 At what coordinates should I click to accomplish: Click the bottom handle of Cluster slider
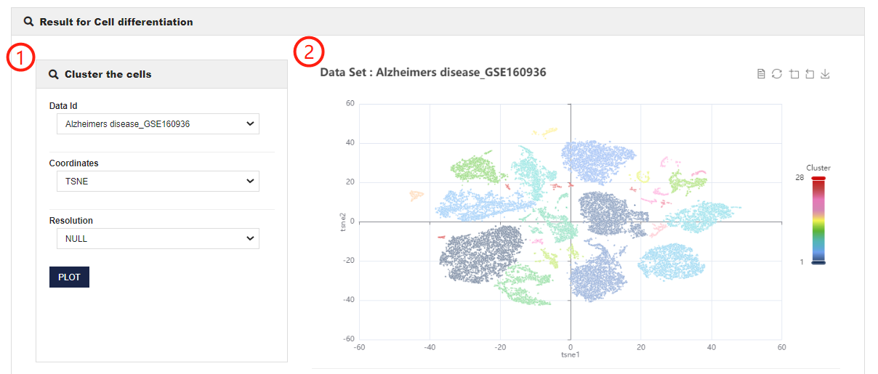tap(818, 262)
